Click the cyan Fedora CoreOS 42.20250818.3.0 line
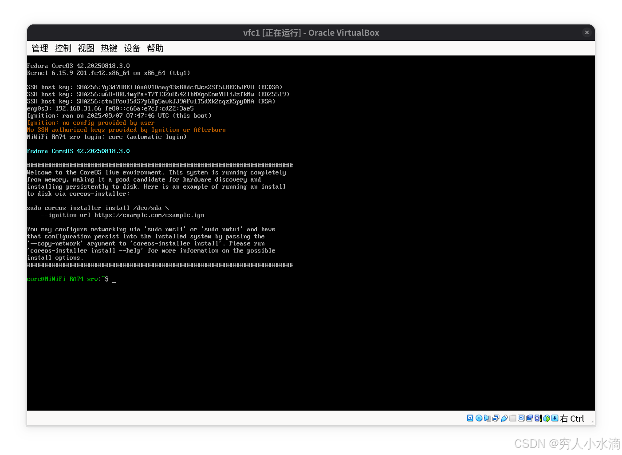Image resolution: width=622 pixels, height=455 pixels. (79, 151)
